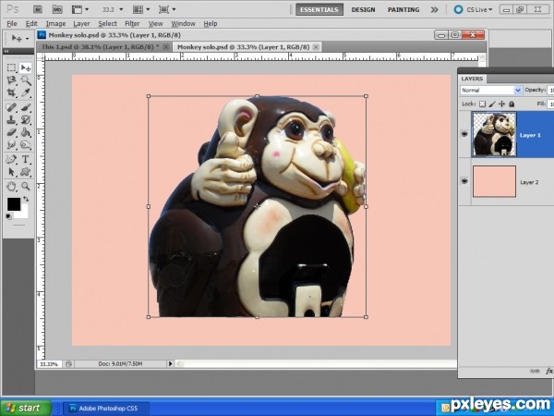Click the Layer 2 pink thumbnail
This screenshot has height=416, width=554.
494,181
